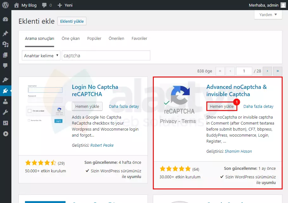Install Advanced noCaptcha with Hemen yükle

(221, 106)
